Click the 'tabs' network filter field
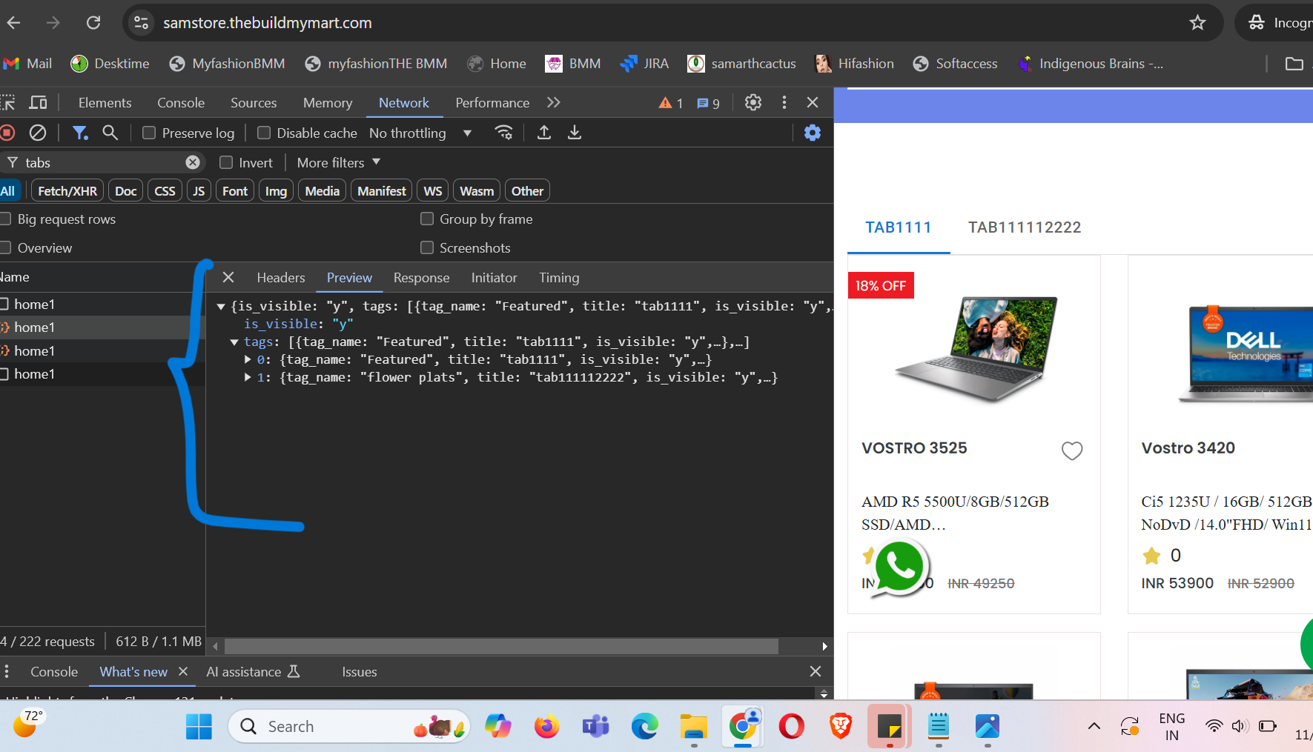This screenshot has height=752, width=1313. point(103,162)
